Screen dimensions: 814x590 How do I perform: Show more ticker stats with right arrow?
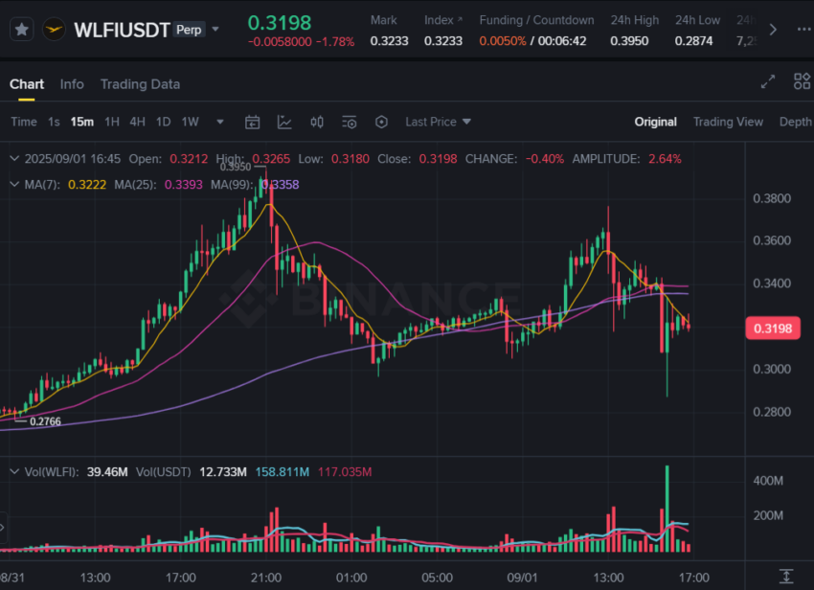[773, 30]
